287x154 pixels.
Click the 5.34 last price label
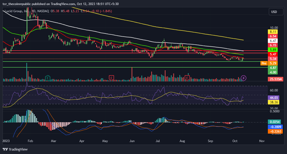click(273, 59)
